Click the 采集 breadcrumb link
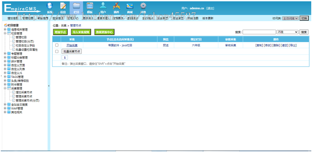The image size is (312, 152). [x=63, y=26]
